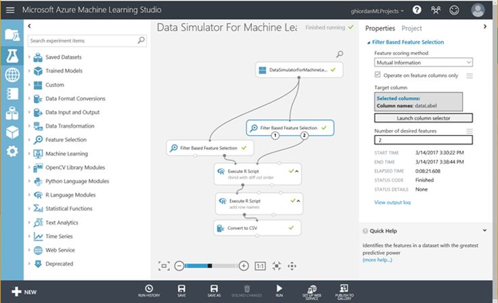Image resolution: width=498 pixels, height=303 pixels.
Task: Click output port 1 of feature selection
Action: [275, 136]
